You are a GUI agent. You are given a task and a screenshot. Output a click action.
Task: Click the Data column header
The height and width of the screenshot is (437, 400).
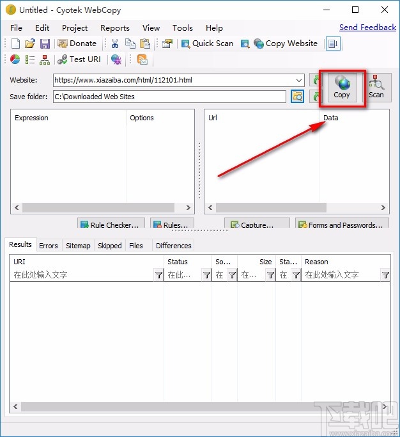click(x=354, y=118)
